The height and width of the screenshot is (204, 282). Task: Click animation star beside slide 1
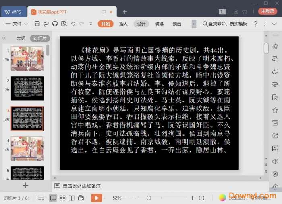(x=7, y=59)
